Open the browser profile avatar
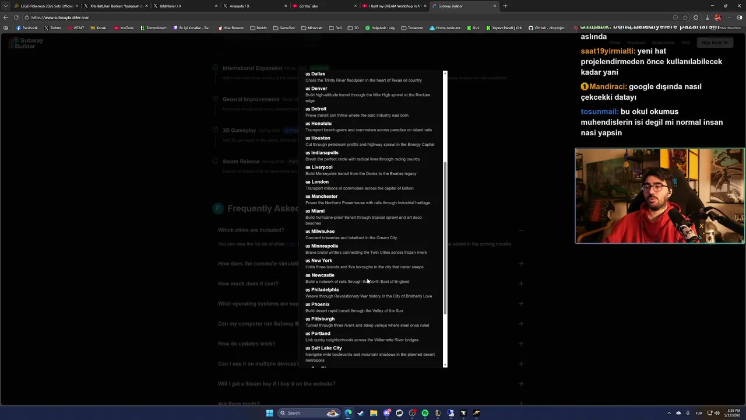Viewport: 746px width, 420px height. [x=717, y=17]
